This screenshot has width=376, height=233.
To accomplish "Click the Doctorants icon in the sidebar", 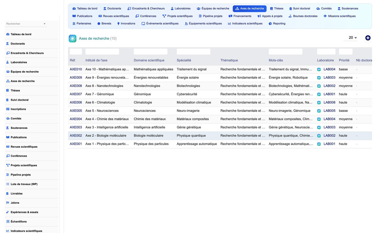I will pos(8,44).
